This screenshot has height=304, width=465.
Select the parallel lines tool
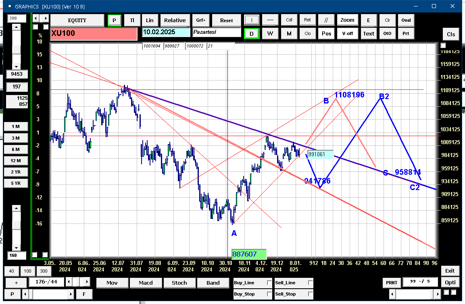pos(326,20)
